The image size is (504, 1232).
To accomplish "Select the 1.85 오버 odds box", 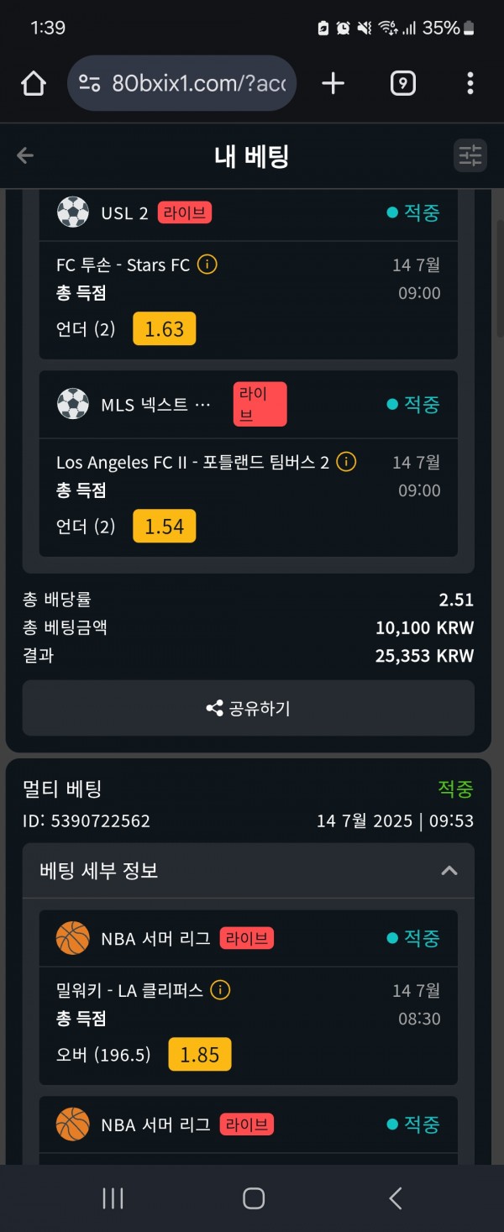I will coord(200,1055).
